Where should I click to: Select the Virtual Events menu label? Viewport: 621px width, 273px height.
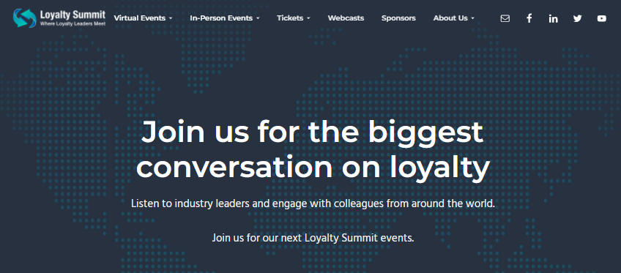click(140, 18)
